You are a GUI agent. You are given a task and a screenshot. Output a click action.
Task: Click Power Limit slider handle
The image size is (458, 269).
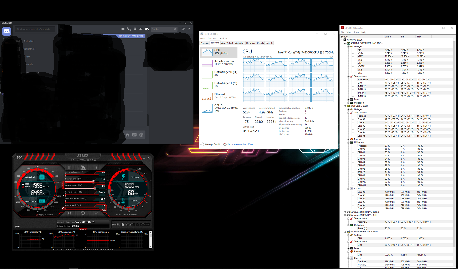[x=93, y=182]
